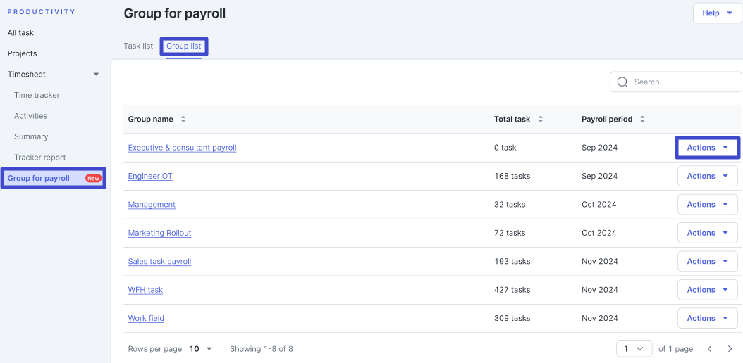
Task: Go to previous page arrow
Action: click(x=709, y=349)
